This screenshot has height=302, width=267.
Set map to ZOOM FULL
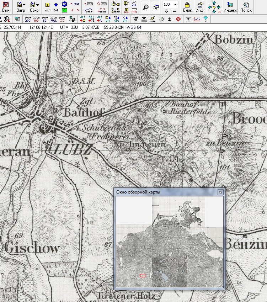53,19
